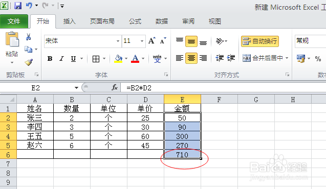Toggle the 自动换行 wrap text button
The height and width of the screenshot is (189, 326).
coord(260,41)
